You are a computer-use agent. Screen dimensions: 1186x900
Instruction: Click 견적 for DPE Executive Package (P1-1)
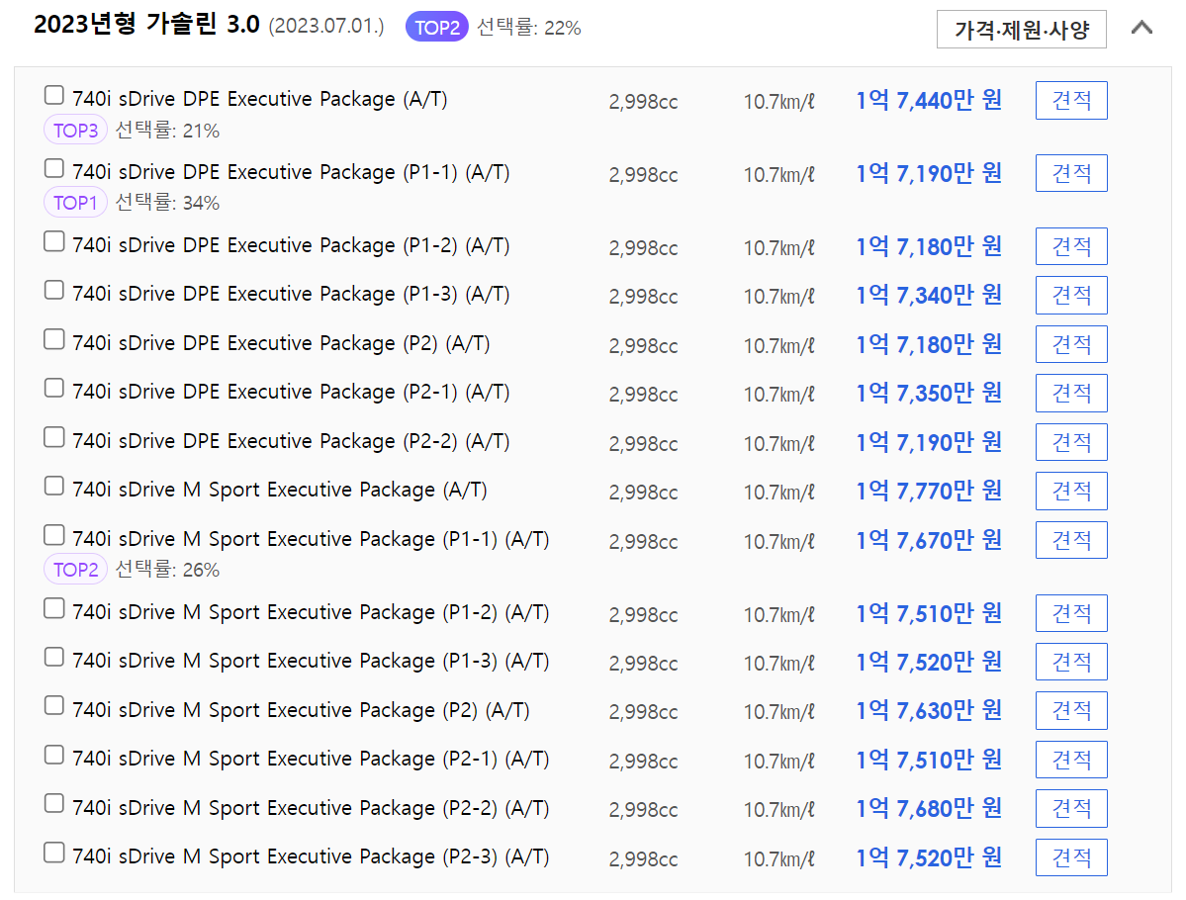point(1071,173)
